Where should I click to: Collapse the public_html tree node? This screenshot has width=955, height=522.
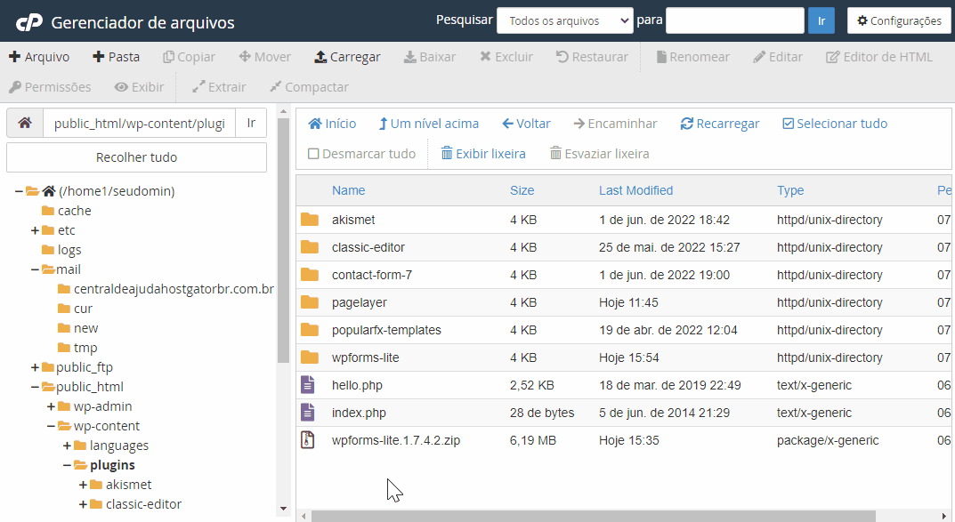[x=35, y=387]
